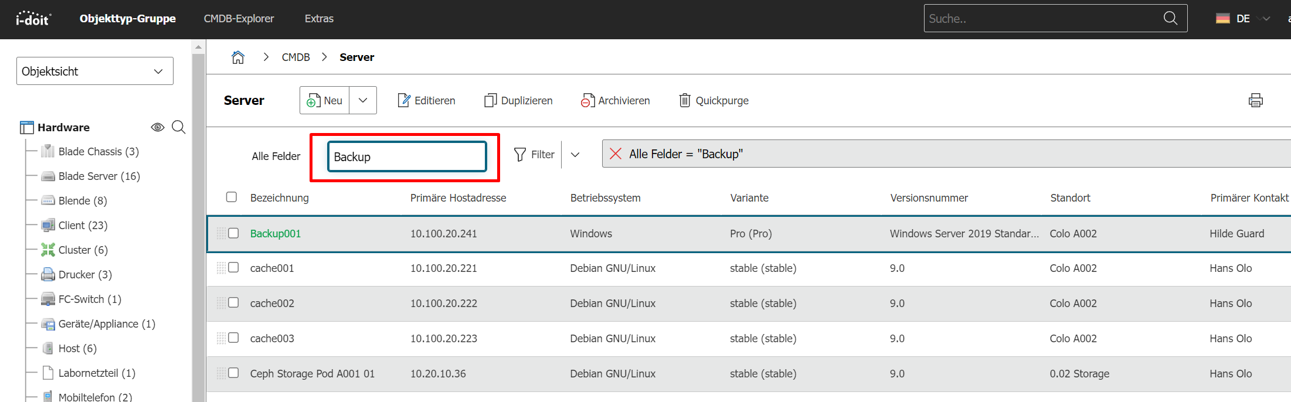Open the Backup001 server link
This screenshot has height=402, width=1291.
[x=275, y=234]
